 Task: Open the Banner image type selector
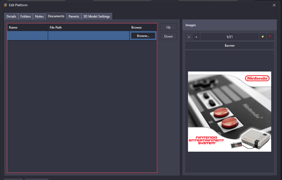229,46
